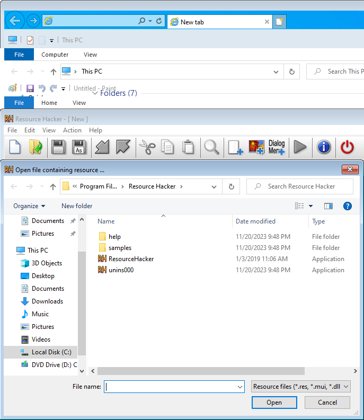
Task: Click the Add image resource icon
Action: pyautogui.click(x=256, y=147)
